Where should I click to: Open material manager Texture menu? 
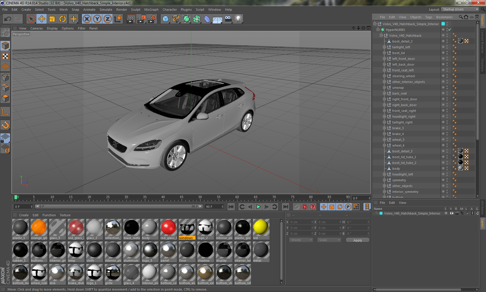[65, 215]
